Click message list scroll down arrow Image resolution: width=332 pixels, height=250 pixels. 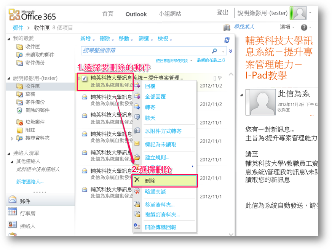pyautogui.click(x=231, y=234)
